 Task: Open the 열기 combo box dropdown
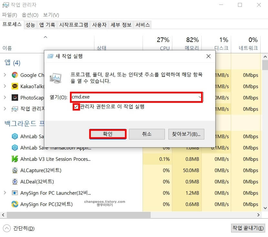pyautogui.click(x=200, y=98)
